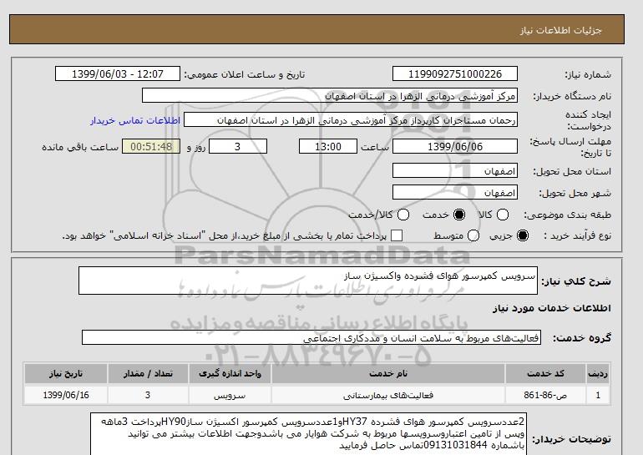Click the تعداد / مقدار column header

(148, 373)
